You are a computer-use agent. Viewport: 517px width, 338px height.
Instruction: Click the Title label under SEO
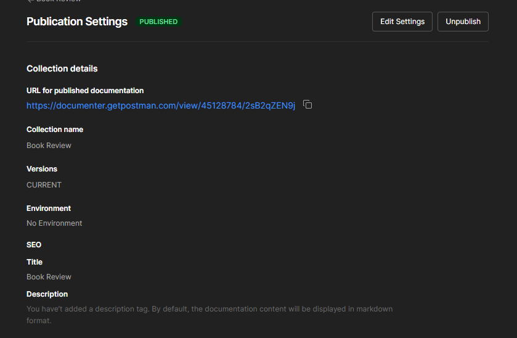[35, 262]
